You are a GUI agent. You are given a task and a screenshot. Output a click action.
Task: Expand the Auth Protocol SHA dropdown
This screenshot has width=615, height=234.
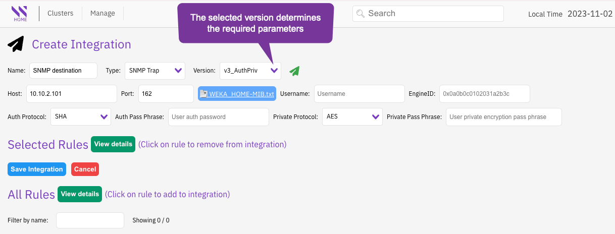(x=81, y=116)
